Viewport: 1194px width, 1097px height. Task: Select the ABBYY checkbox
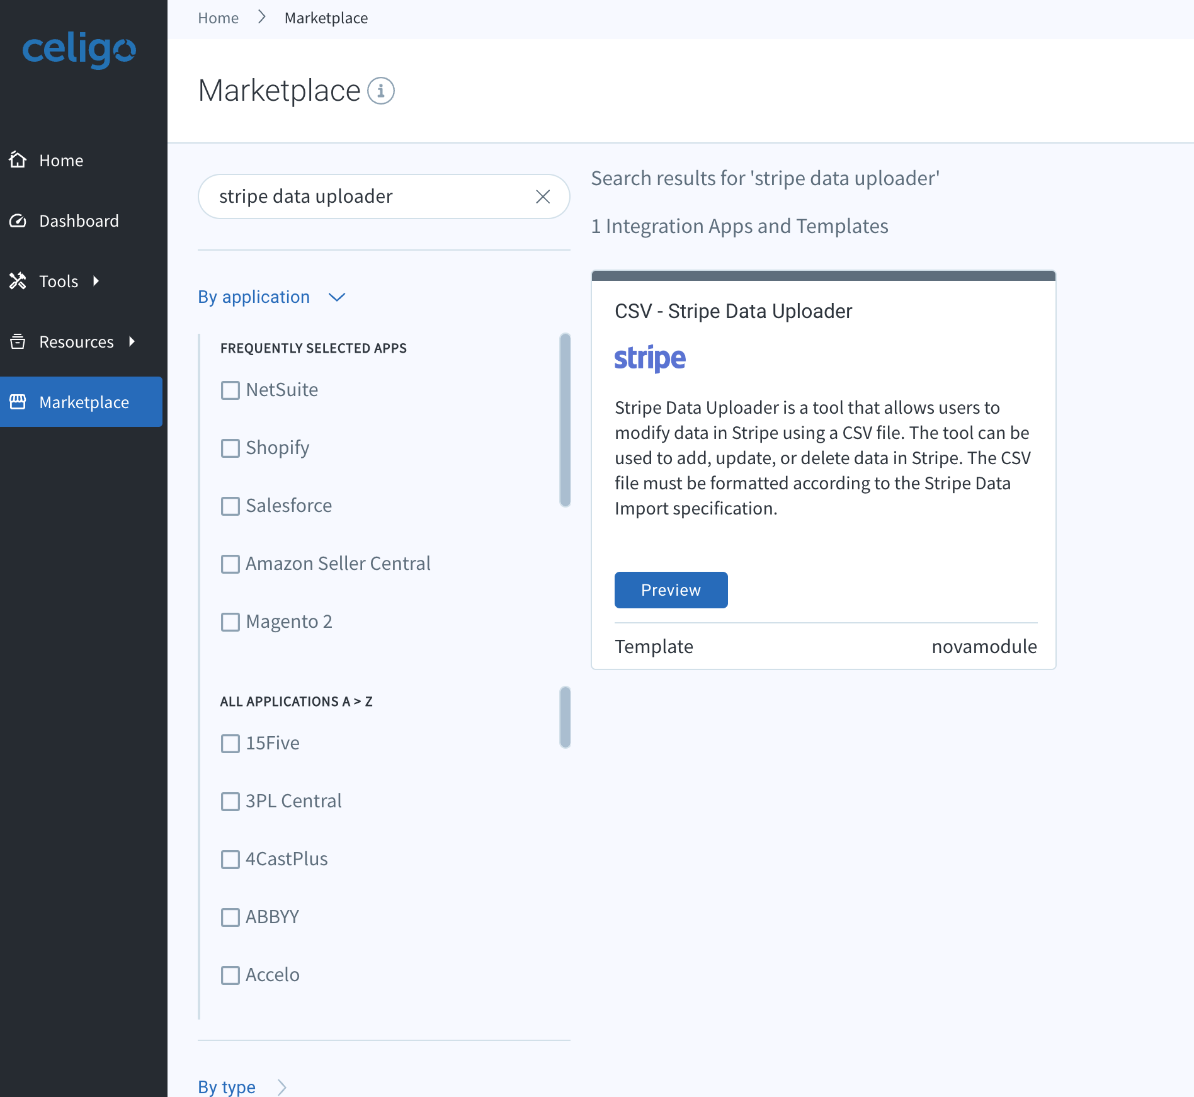click(x=230, y=917)
